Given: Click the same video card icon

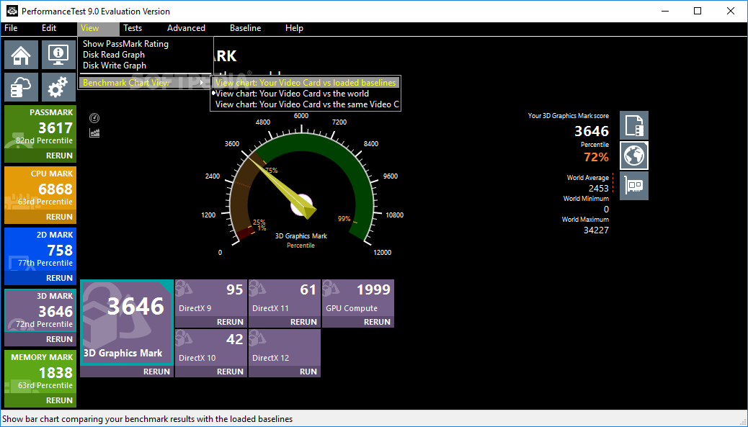Looking at the screenshot, I should pyautogui.click(x=634, y=185).
